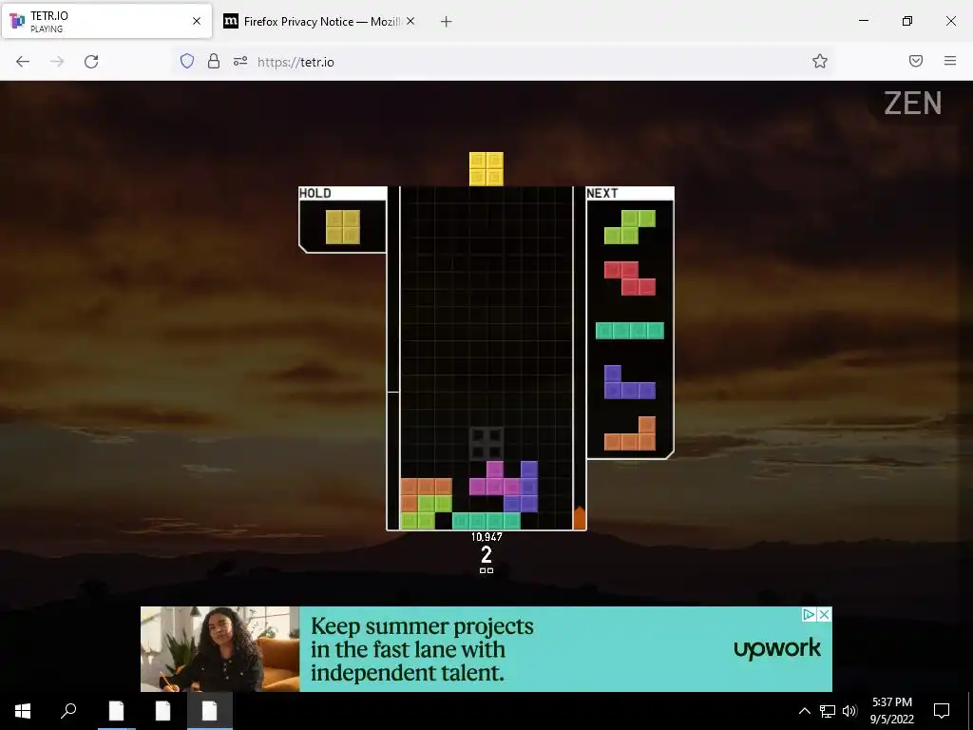Click the teal I piece on board
973x730 pixels.
(x=486, y=521)
